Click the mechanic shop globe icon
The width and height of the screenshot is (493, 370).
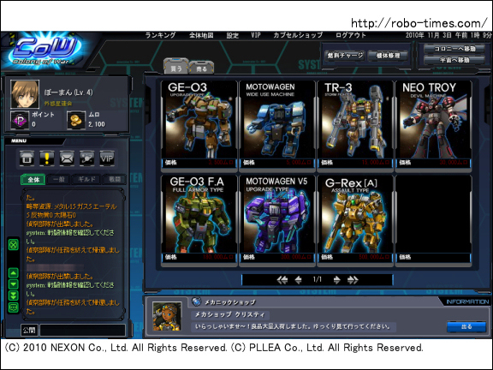197,301
